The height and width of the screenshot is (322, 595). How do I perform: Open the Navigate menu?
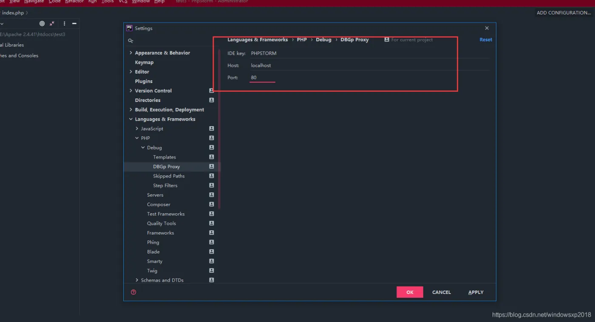pyautogui.click(x=33, y=2)
